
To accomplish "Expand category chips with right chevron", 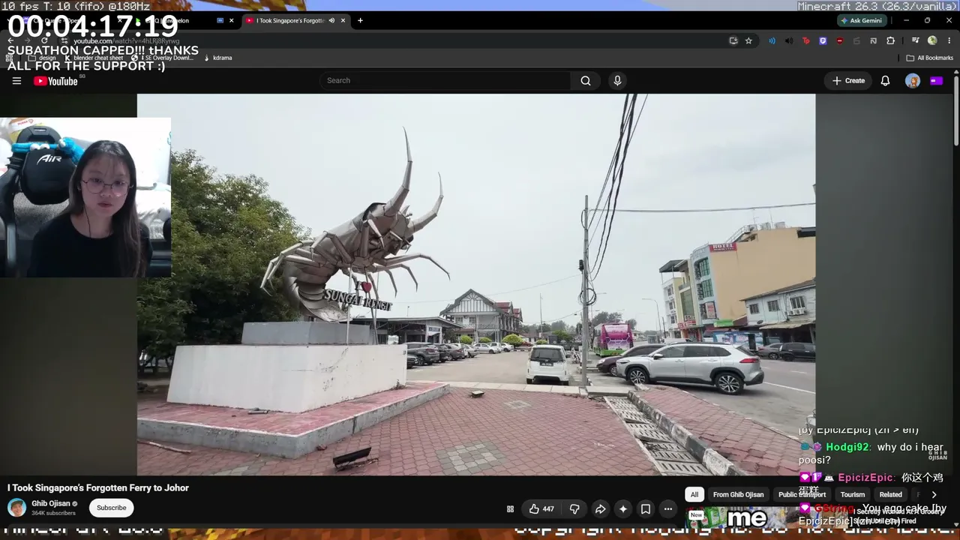I will tap(934, 495).
